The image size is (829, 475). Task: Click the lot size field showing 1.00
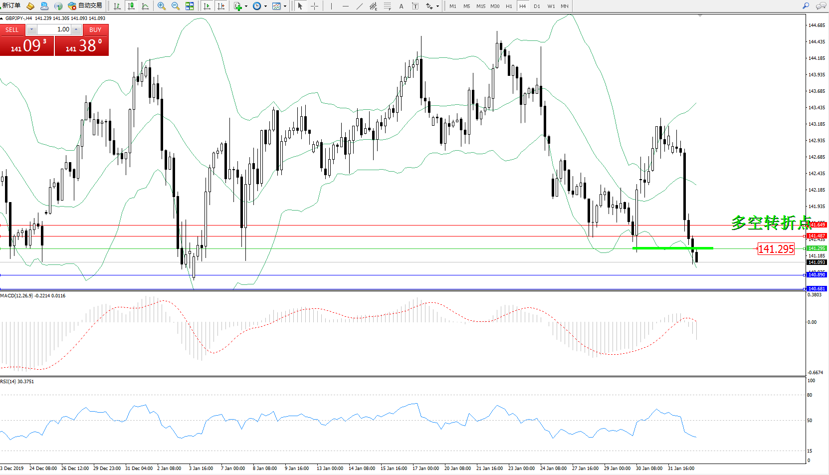click(x=54, y=29)
